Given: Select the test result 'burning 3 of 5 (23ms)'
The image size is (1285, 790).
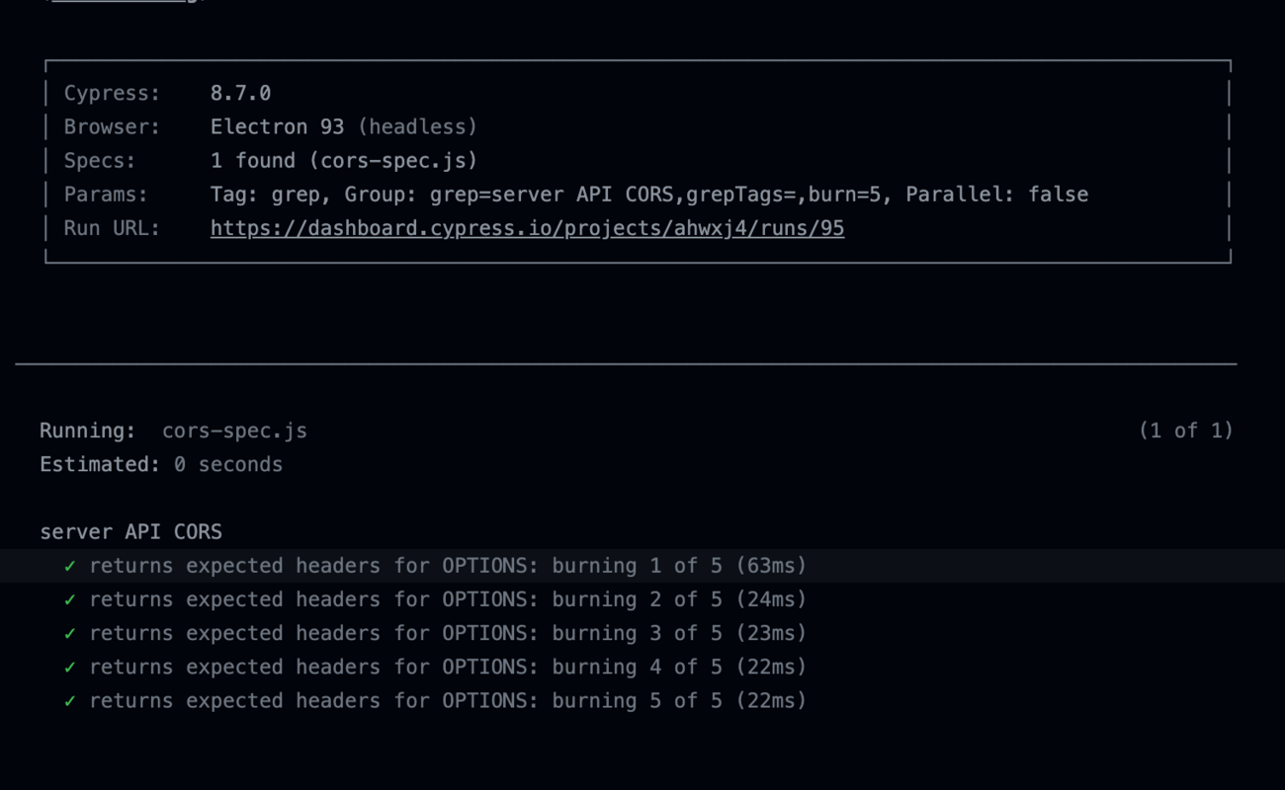Looking at the screenshot, I should 447,633.
